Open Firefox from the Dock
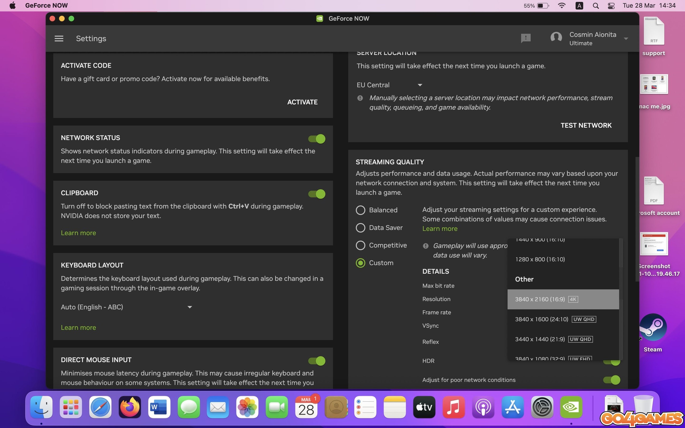Image resolution: width=685 pixels, height=428 pixels. pos(130,407)
